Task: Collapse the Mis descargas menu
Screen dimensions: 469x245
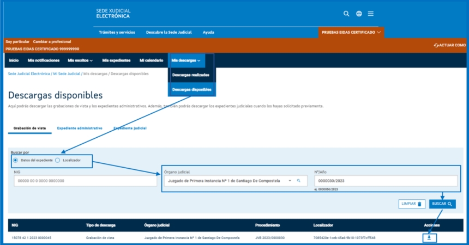Action: tap(186, 60)
